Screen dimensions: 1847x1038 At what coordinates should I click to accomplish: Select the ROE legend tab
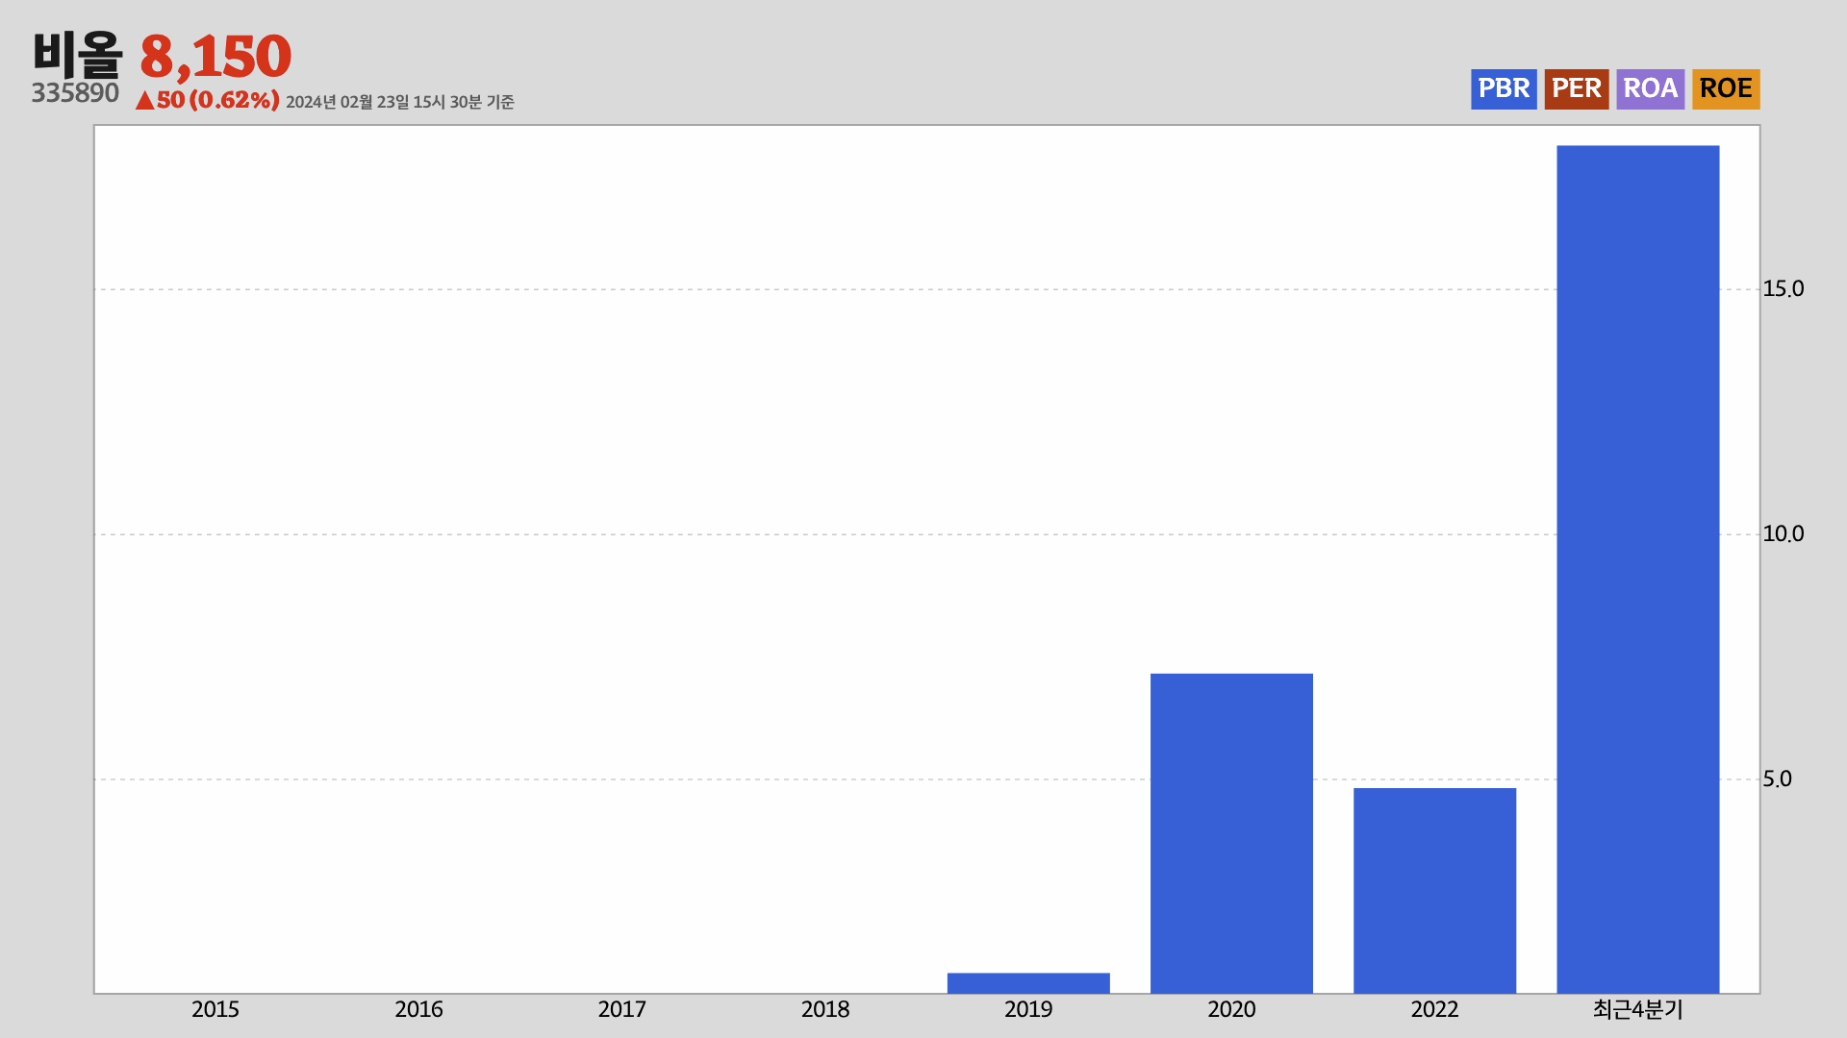(x=1726, y=88)
